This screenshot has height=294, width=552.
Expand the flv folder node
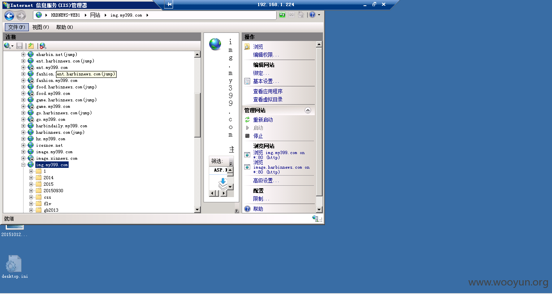[x=31, y=204]
